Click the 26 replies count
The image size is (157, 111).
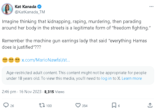click(x=12, y=106)
